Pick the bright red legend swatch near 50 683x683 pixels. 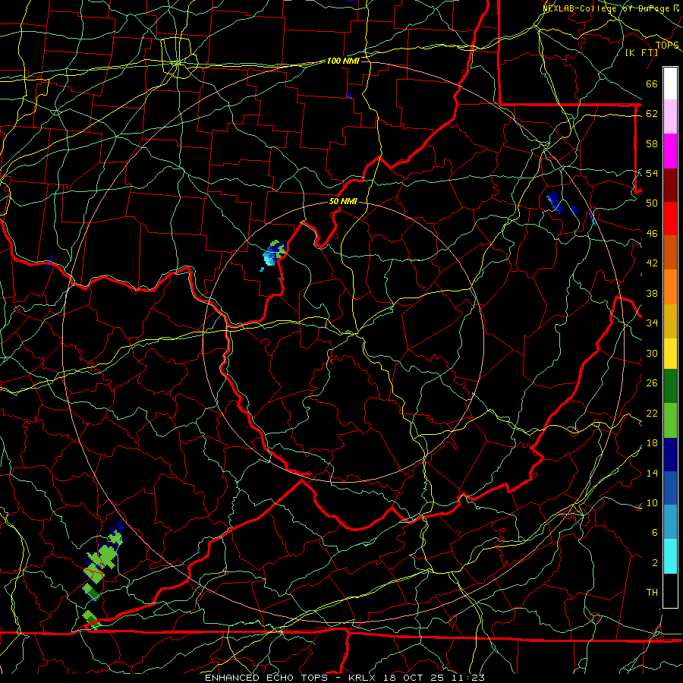tap(670, 219)
